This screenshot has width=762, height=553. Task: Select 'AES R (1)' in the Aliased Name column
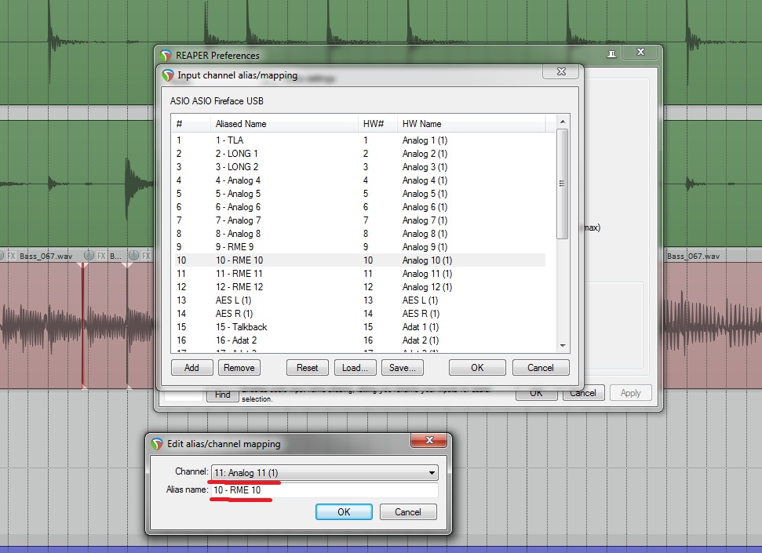(234, 314)
